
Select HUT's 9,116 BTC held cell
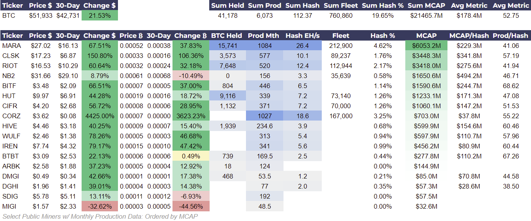click(228, 96)
